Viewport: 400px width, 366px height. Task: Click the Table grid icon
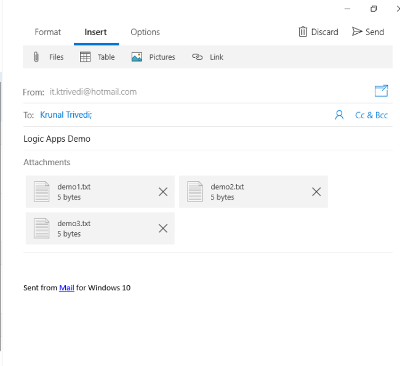pyautogui.click(x=85, y=57)
